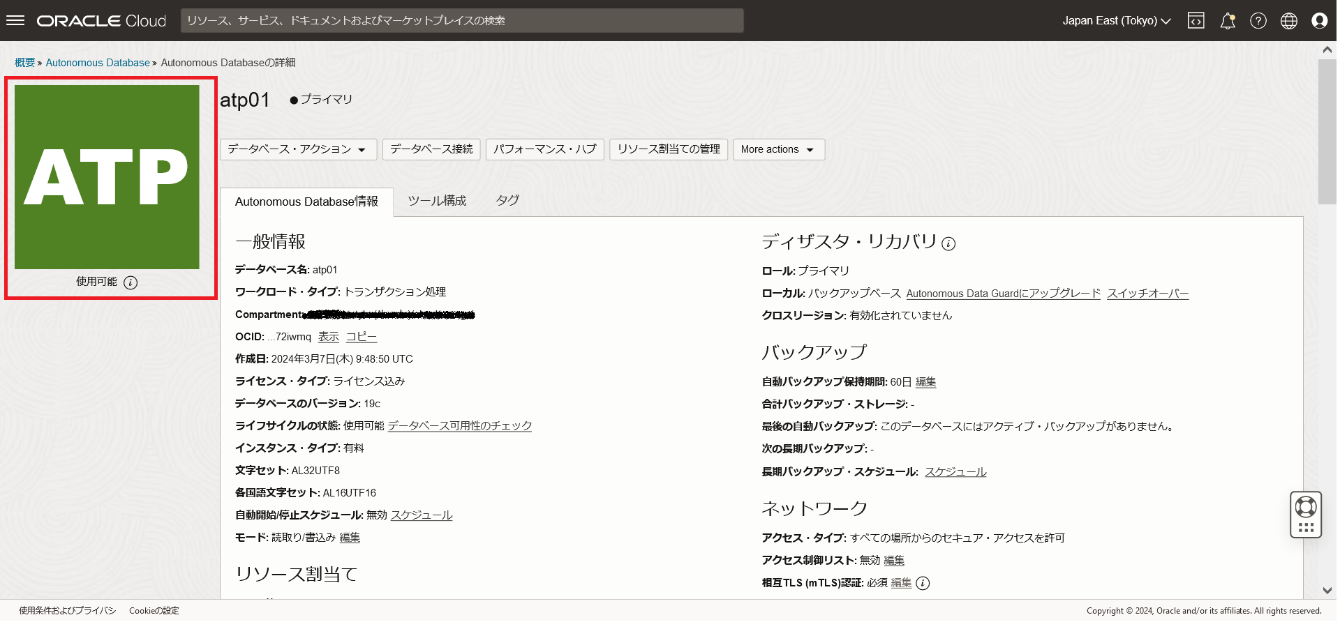Open the language globe menu
1340x622 pixels.
(1289, 21)
